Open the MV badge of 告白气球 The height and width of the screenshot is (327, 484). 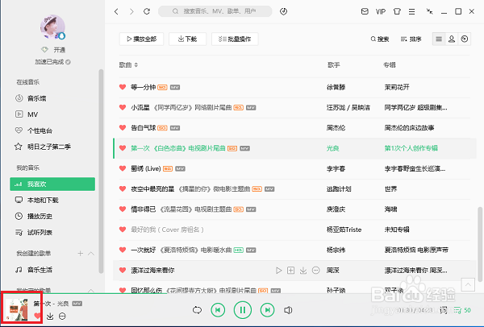pyautogui.click(x=175, y=128)
